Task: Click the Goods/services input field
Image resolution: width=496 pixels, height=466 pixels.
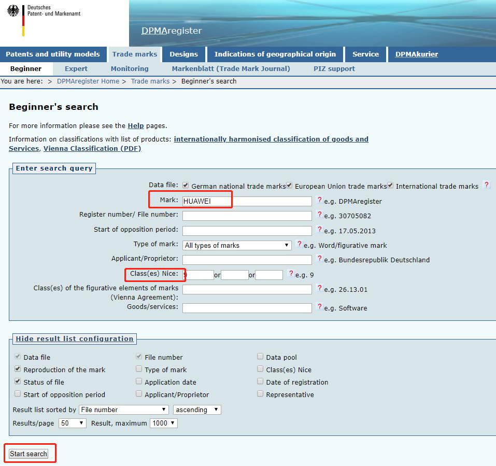Action: (247, 308)
